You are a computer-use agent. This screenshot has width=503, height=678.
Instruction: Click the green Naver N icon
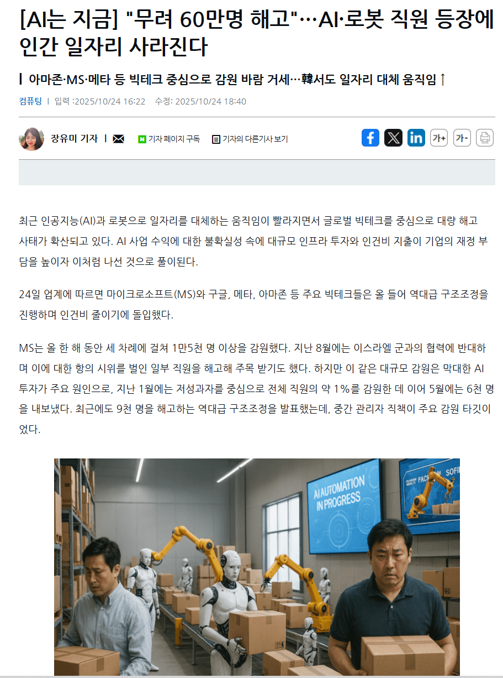click(x=142, y=139)
